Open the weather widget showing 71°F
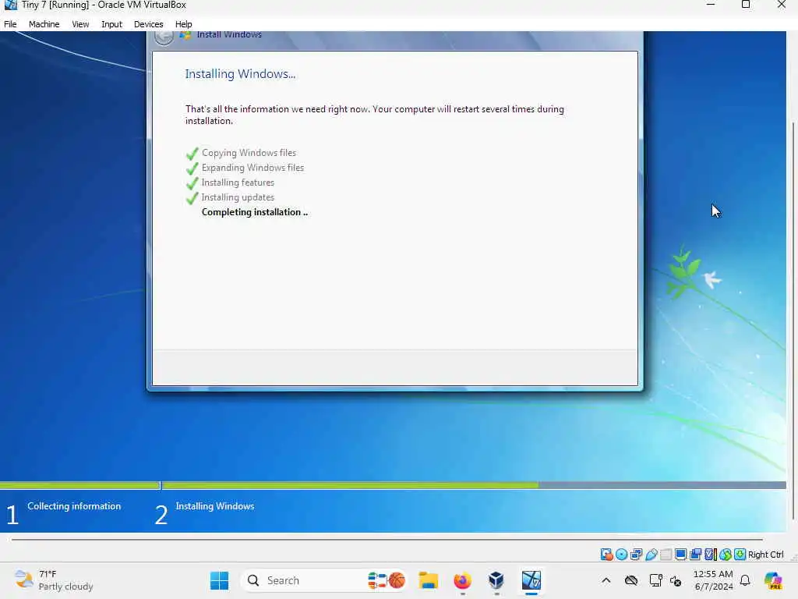 [54, 580]
